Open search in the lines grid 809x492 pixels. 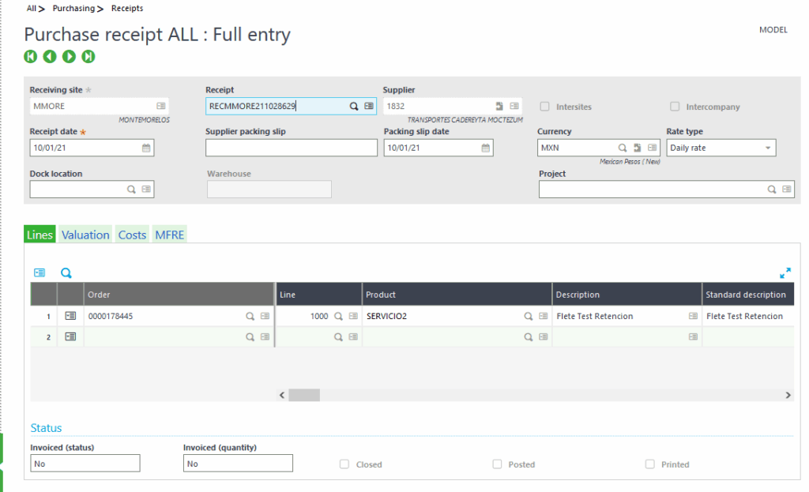tap(66, 272)
